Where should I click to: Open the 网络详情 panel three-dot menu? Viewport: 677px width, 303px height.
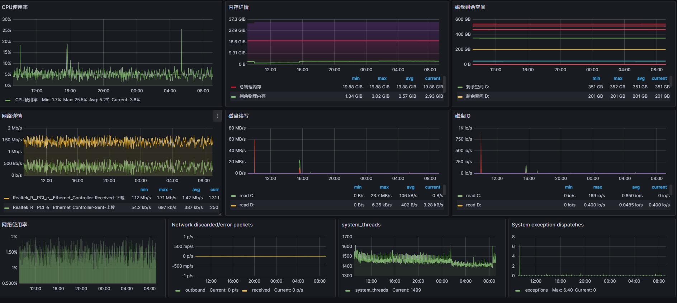(217, 116)
